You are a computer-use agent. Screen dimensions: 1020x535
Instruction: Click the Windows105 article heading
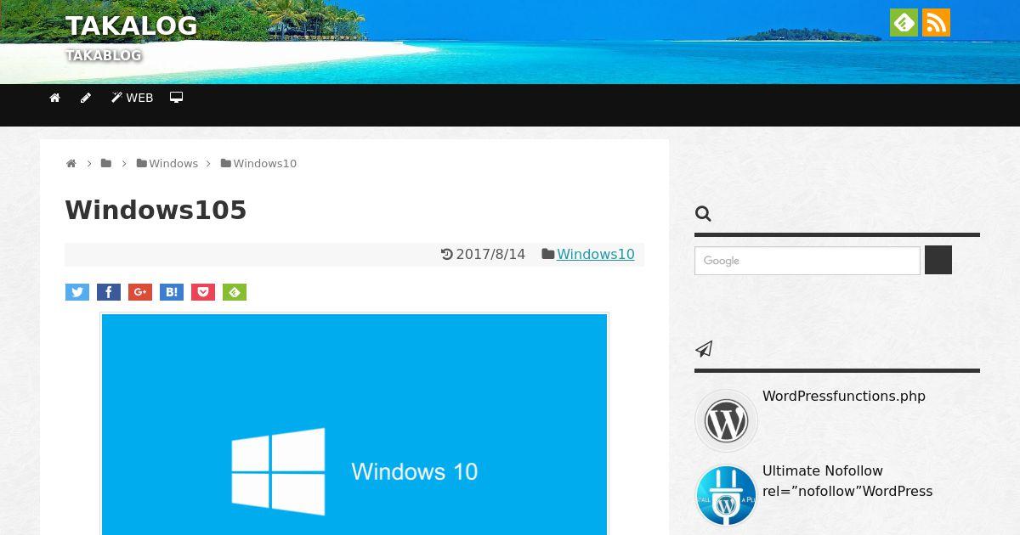156,210
